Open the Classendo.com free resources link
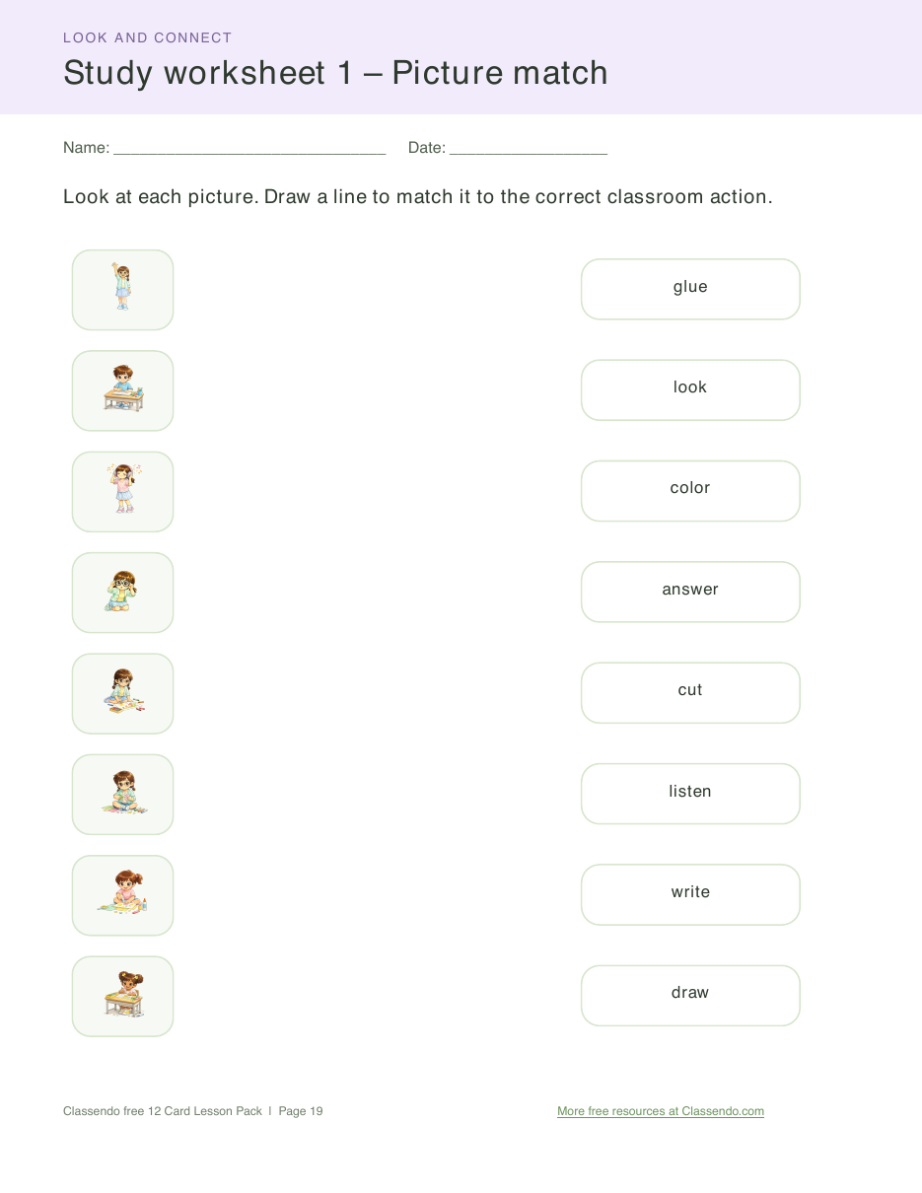The width and height of the screenshot is (922, 1193). (661, 1111)
